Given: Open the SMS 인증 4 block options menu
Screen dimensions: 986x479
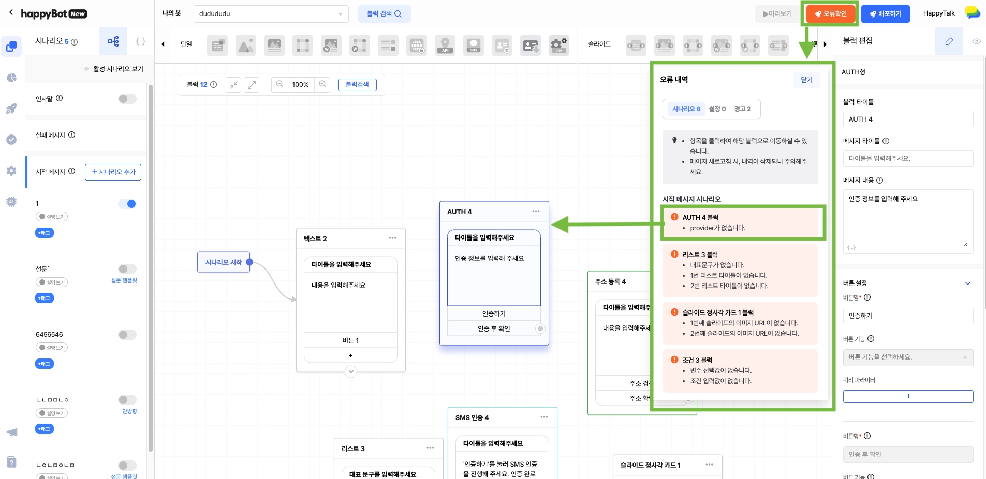Looking at the screenshot, I should pyautogui.click(x=544, y=417).
